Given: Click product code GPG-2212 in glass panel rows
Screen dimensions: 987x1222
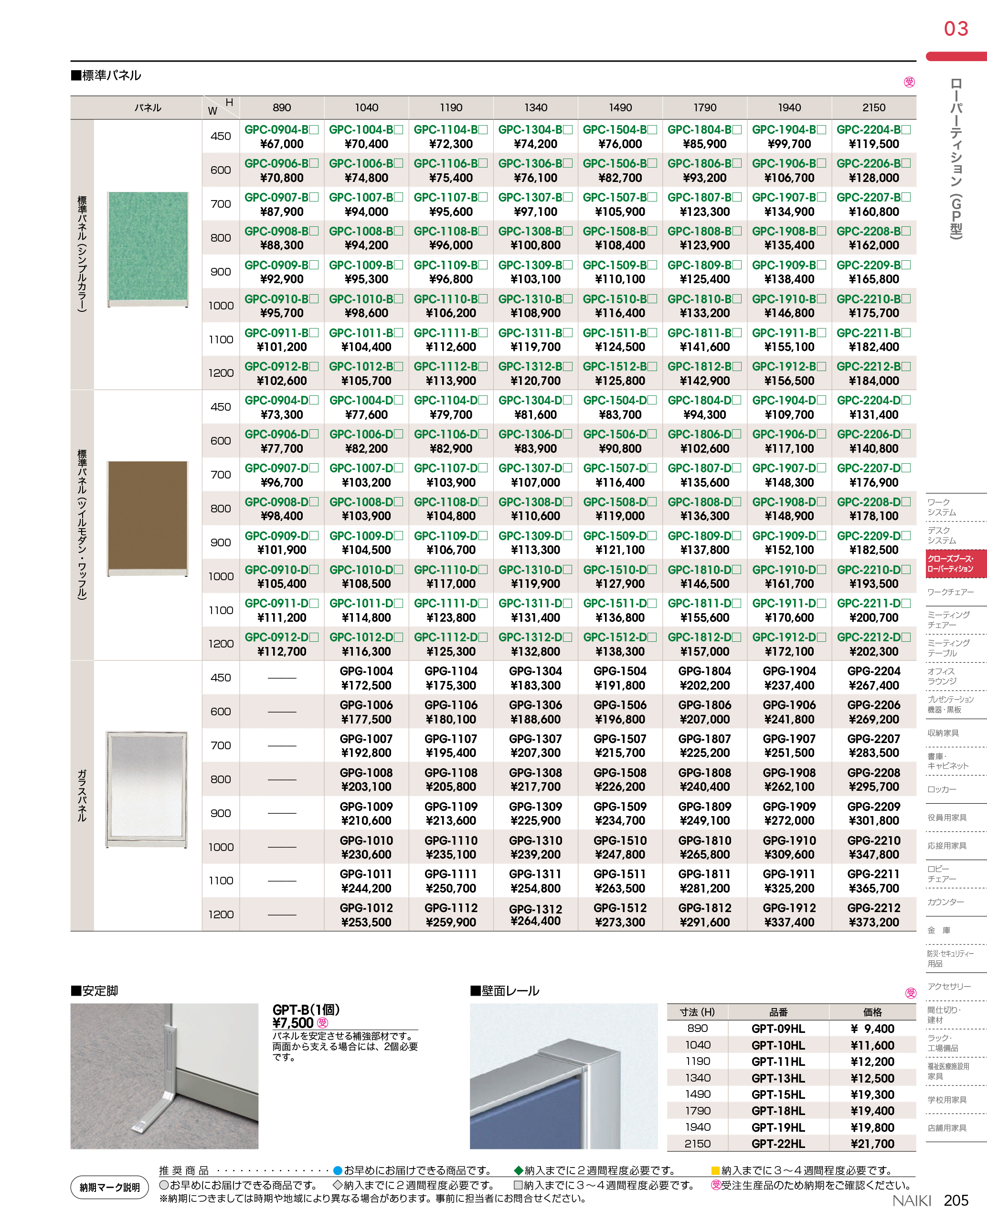Looking at the screenshot, I should (873, 908).
